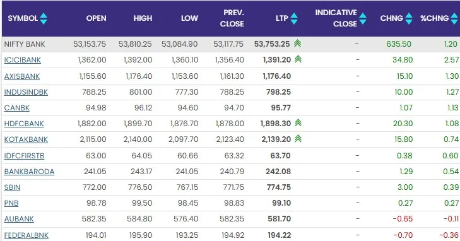The height and width of the screenshot is (241, 460).
Task: Open the AXISBANK stock link
Action: point(21,76)
